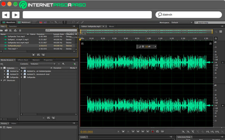Click the Stop button in transport

[118, 132]
